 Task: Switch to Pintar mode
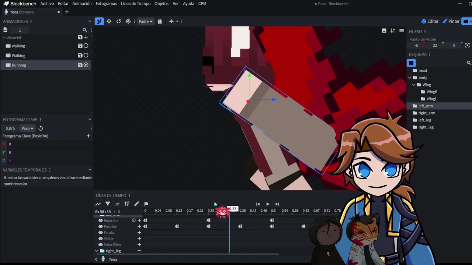451,21
